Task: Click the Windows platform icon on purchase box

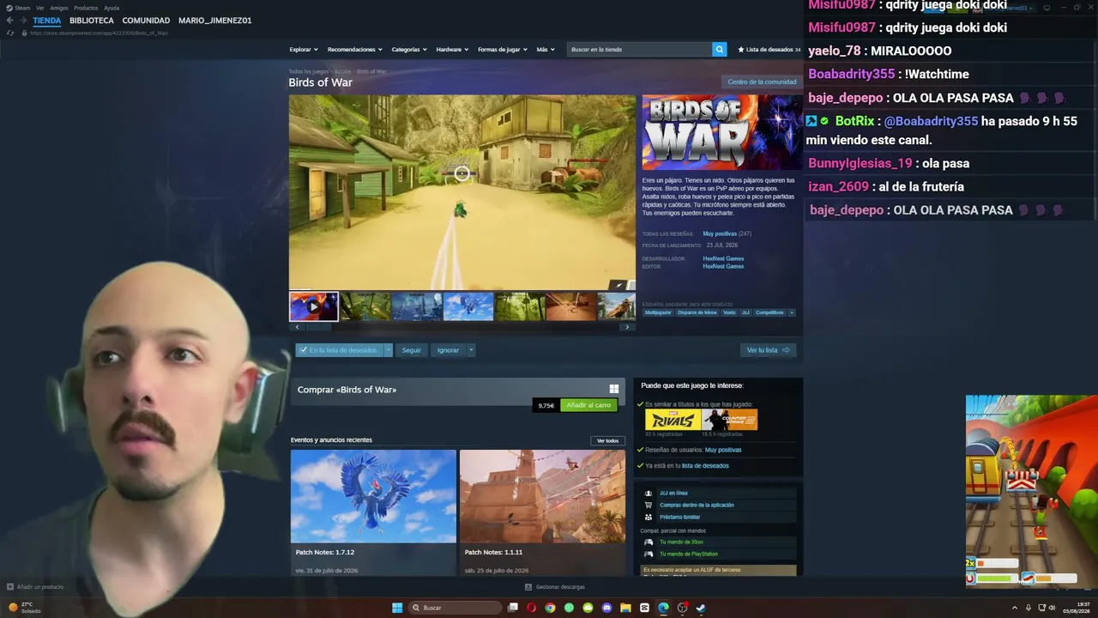Action: [613, 389]
